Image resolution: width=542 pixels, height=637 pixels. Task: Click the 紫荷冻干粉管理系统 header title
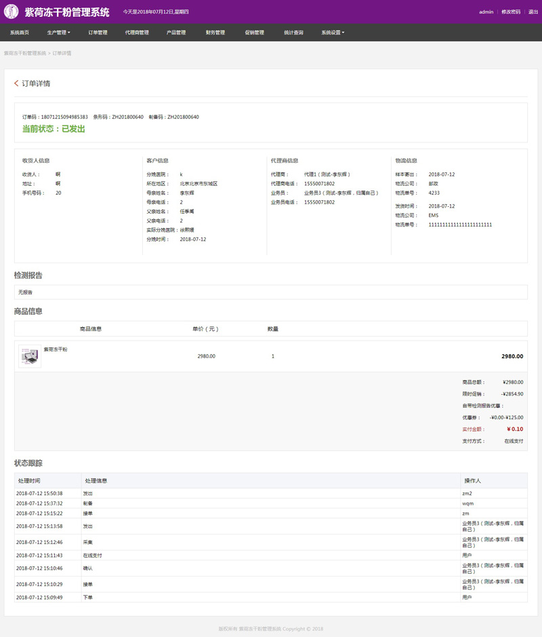tap(66, 12)
